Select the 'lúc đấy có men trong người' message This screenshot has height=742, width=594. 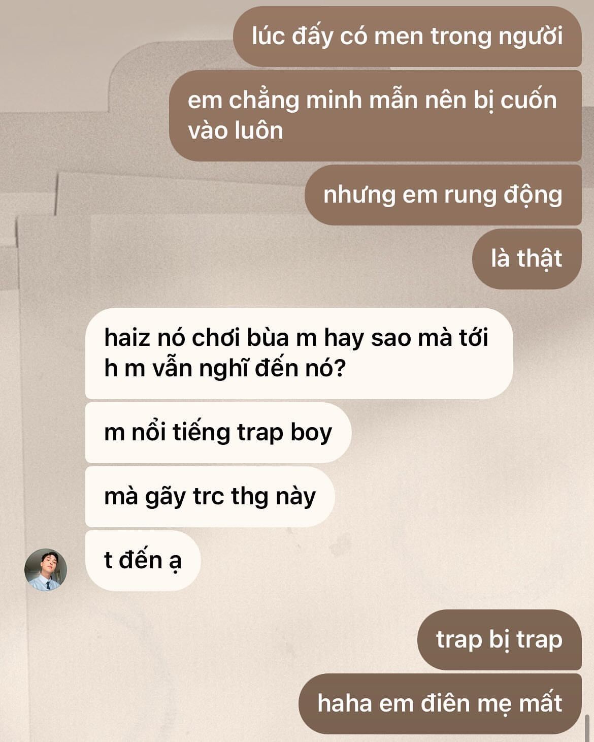pos(407,37)
